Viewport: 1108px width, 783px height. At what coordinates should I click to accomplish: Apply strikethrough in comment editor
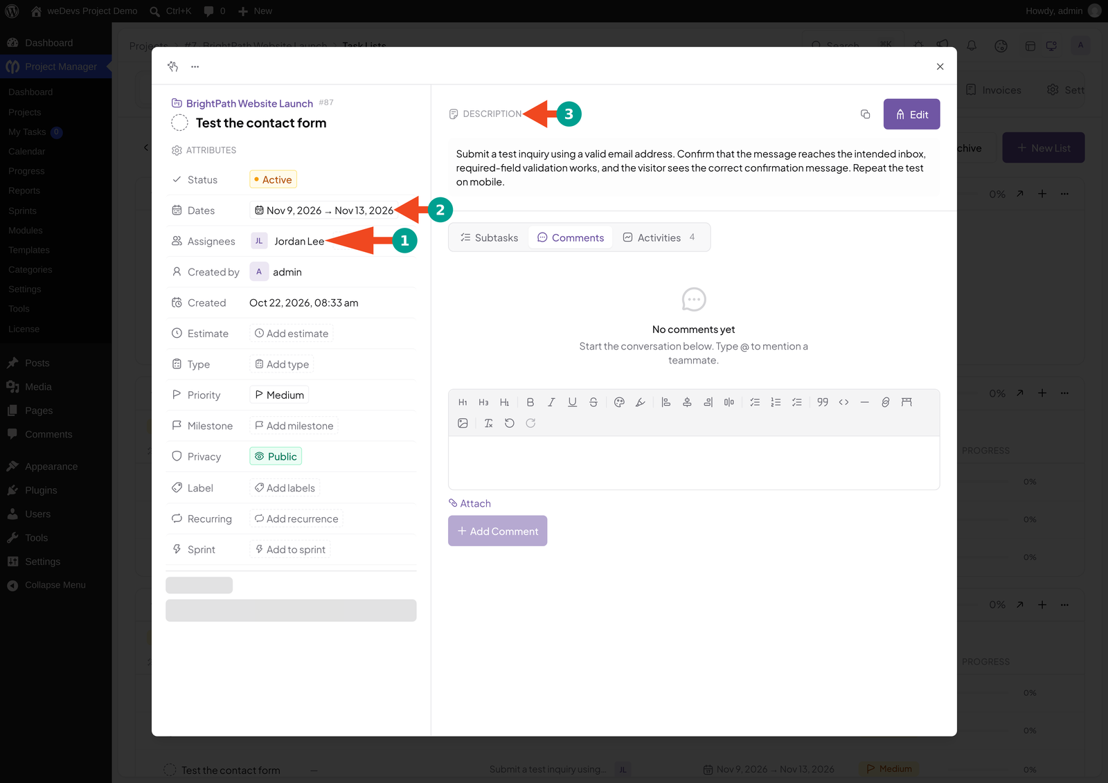click(x=593, y=402)
